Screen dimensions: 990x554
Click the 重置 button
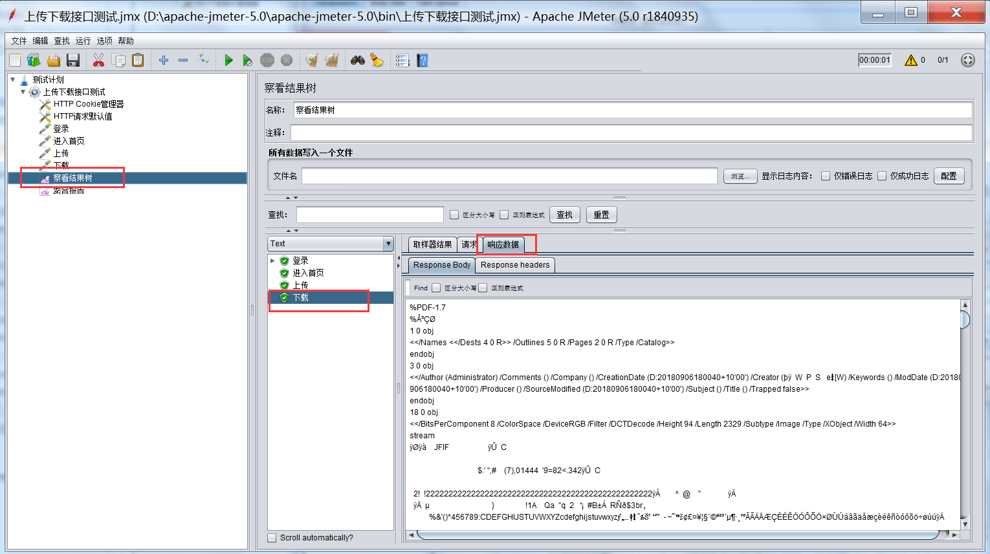(x=601, y=215)
